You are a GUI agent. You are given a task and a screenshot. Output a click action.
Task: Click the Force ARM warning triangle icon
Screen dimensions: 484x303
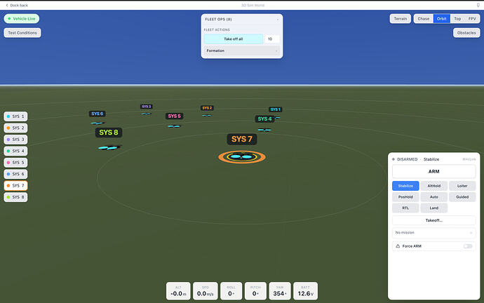398,246
